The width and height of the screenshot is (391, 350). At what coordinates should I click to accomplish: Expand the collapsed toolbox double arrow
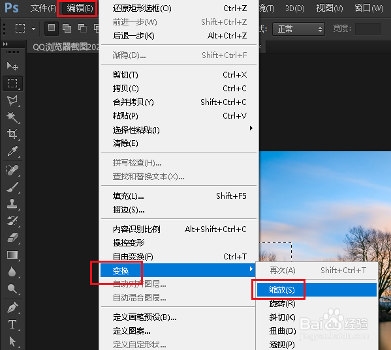click(5, 44)
